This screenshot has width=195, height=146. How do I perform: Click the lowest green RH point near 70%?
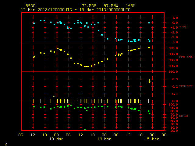point(150,114)
